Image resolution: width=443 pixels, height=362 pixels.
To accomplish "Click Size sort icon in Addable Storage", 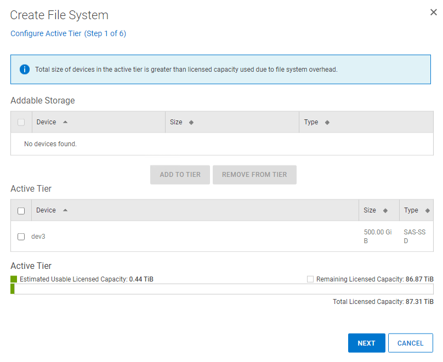I will 191,122.
